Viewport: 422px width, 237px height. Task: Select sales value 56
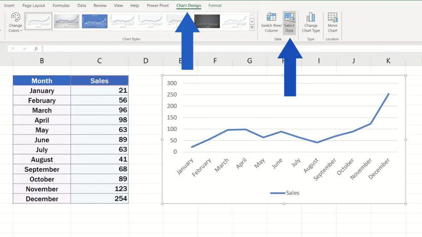(100, 100)
